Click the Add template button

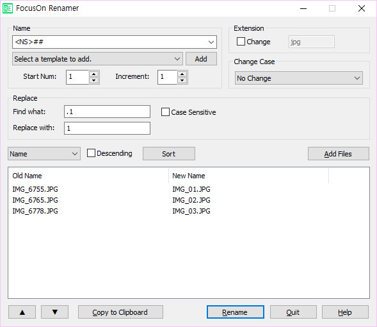(x=201, y=59)
